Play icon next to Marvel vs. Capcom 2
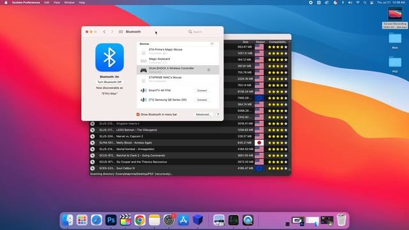This screenshot has height=230, width=409. click(x=92, y=136)
